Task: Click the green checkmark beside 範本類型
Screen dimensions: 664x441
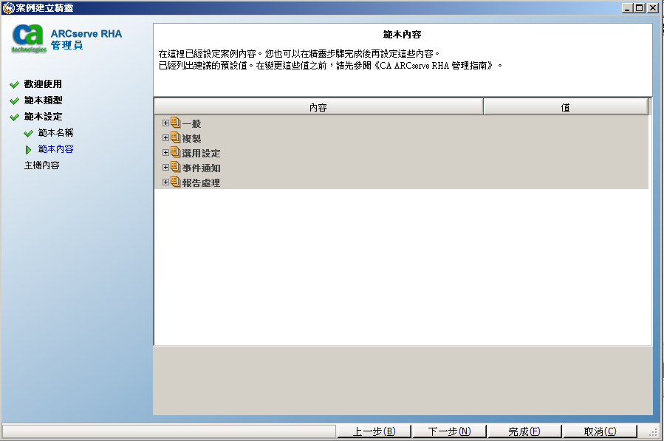Action: pos(14,100)
